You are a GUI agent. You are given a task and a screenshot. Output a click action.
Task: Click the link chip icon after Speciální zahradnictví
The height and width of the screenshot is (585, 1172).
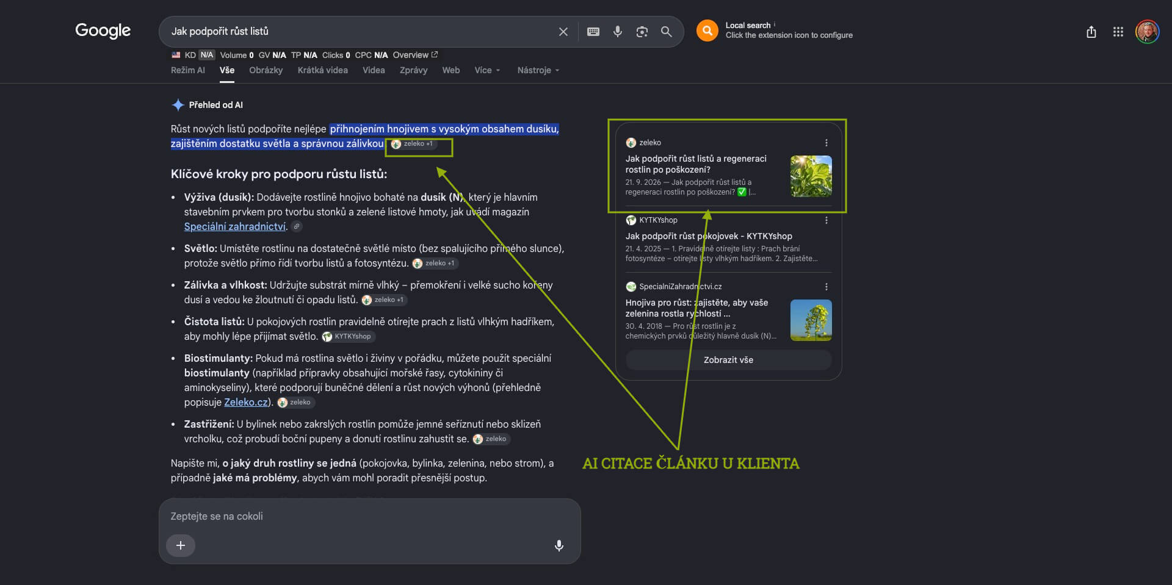click(x=297, y=226)
